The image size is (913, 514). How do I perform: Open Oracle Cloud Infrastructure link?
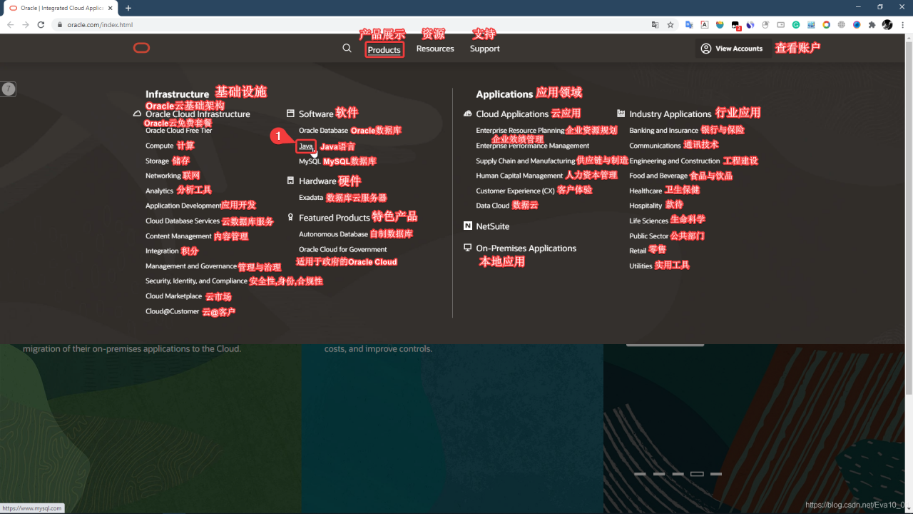click(x=198, y=114)
